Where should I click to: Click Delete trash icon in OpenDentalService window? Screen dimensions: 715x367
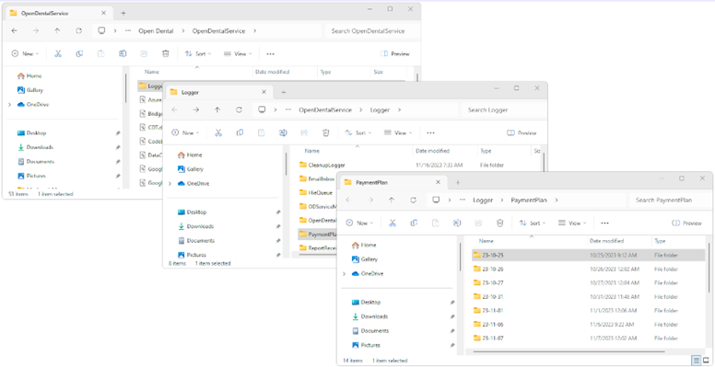166,53
